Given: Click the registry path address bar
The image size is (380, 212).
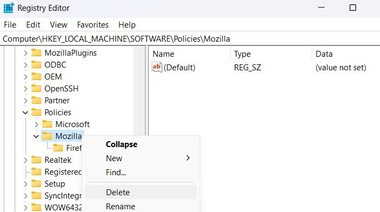Looking at the screenshot, I should pyautogui.click(x=190, y=38).
